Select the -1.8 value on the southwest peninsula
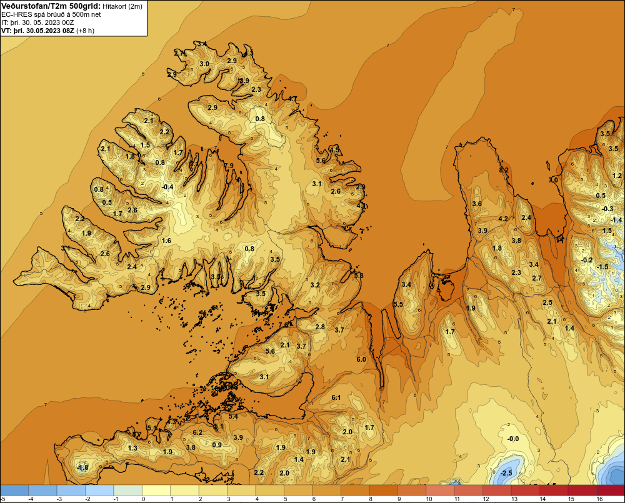 pos(82,467)
